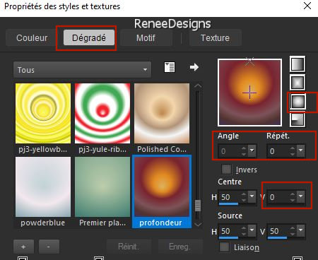Select the radial gradient style icon

298,119
